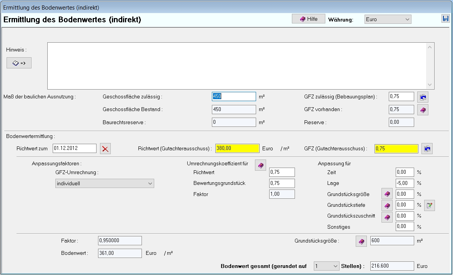Open Hilfe help button

tap(308, 19)
